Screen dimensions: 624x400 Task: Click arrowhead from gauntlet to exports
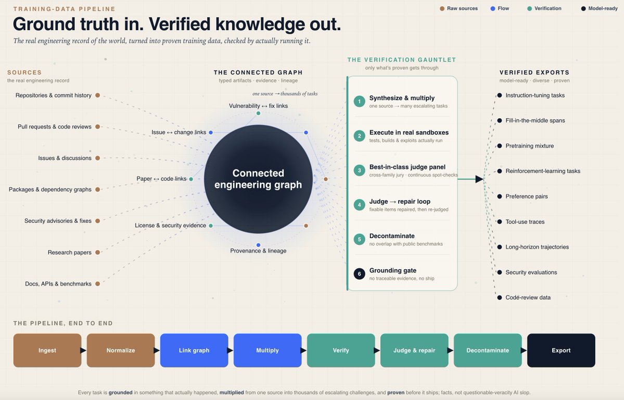(x=479, y=179)
